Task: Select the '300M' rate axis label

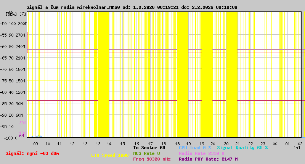Action: click(x=22, y=24)
